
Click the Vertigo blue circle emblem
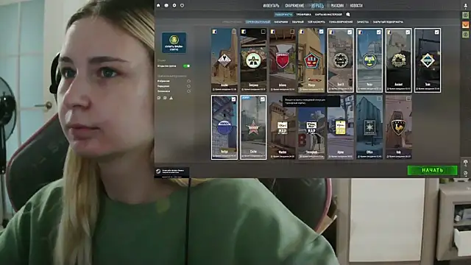click(x=224, y=127)
